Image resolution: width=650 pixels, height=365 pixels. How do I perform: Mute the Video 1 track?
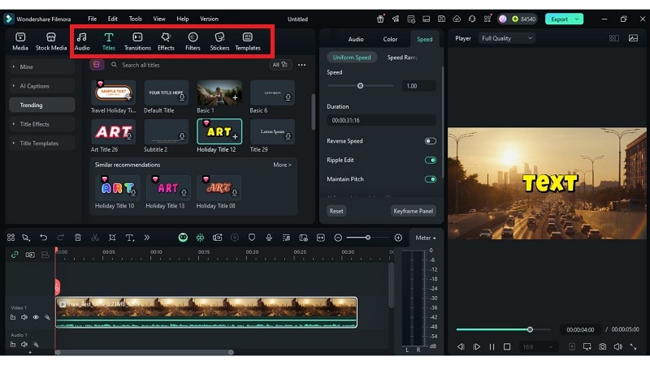coord(24,317)
